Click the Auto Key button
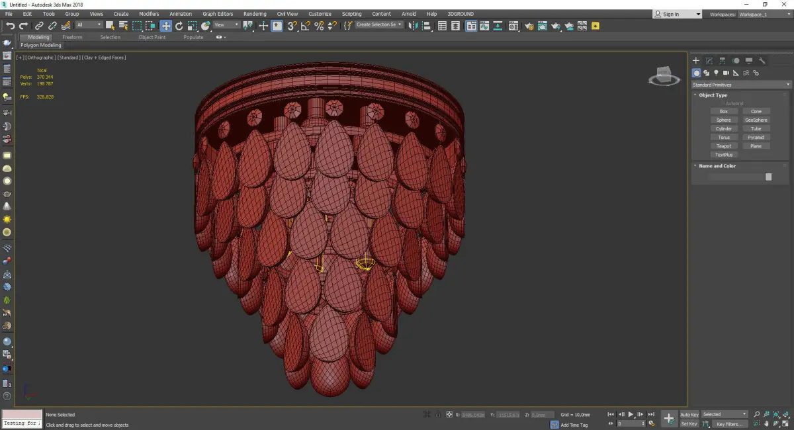The width and height of the screenshot is (794, 430). point(689,415)
